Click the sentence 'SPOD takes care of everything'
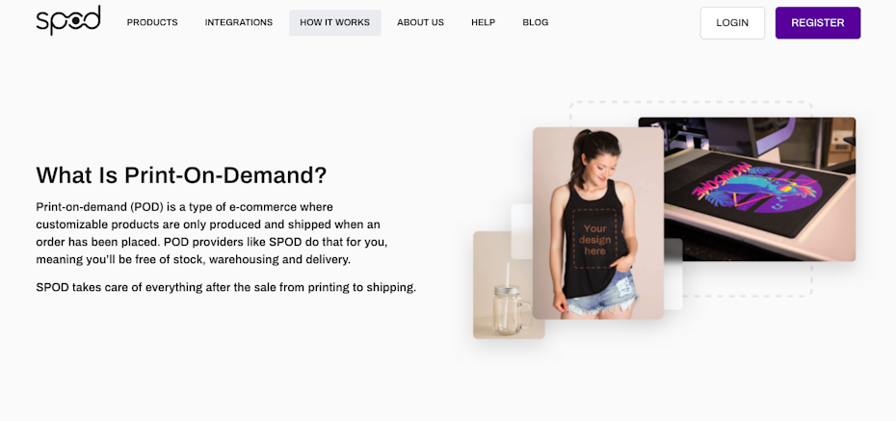This screenshot has height=421, width=896. click(225, 287)
